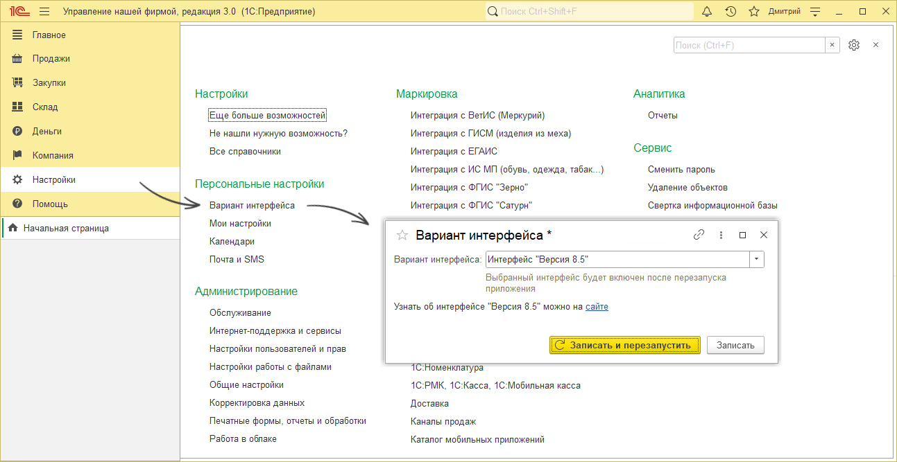The height and width of the screenshot is (462, 897).
Task: Maximize the Вариант интерфейса dialog
Action: tap(742, 236)
